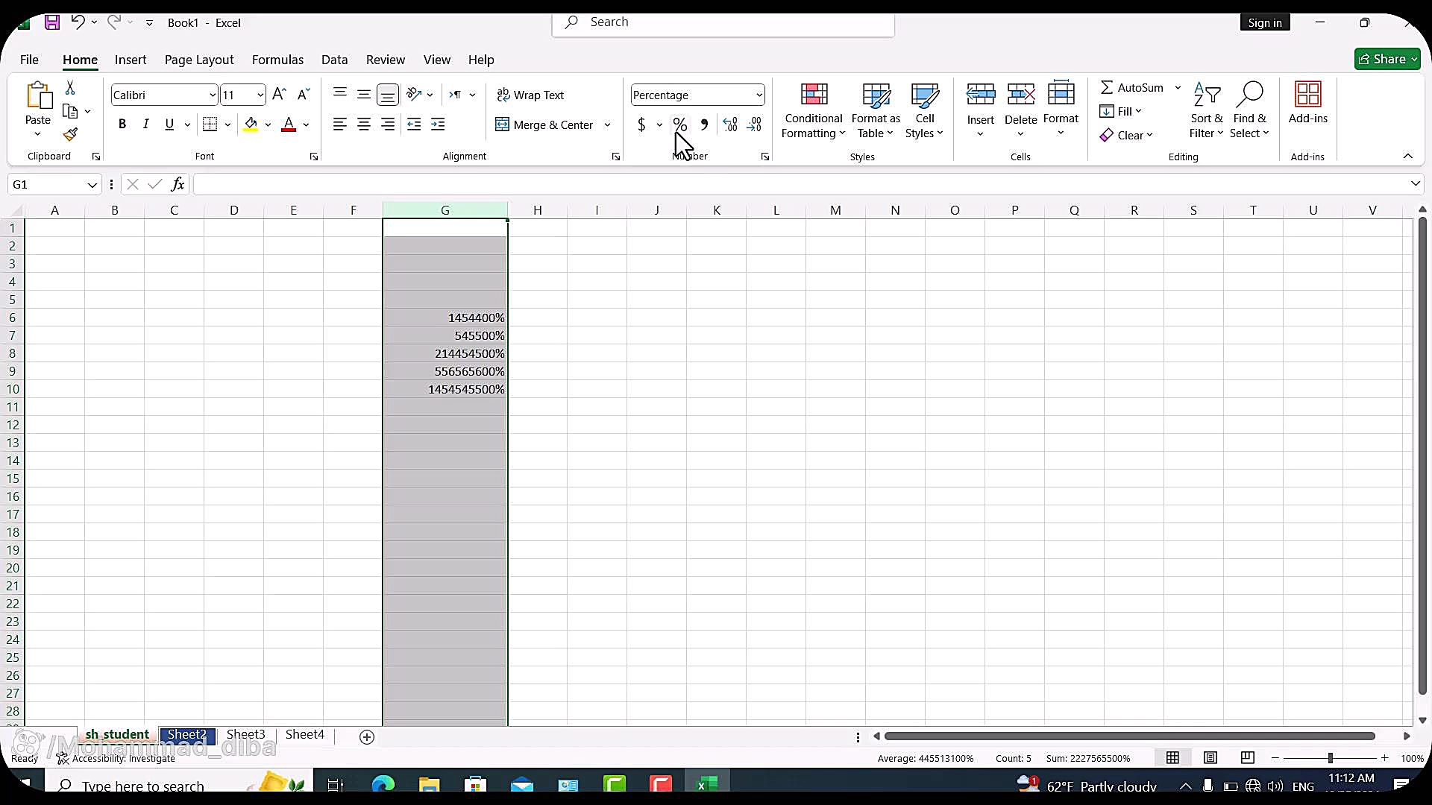The image size is (1432, 805).
Task: Open the Formulas ribbon tab
Action: coord(277,60)
